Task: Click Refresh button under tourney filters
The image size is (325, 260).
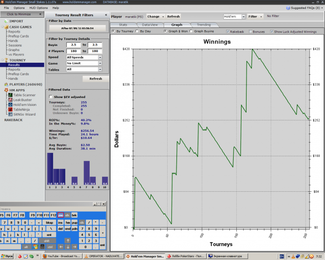Action: pos(96,78)
